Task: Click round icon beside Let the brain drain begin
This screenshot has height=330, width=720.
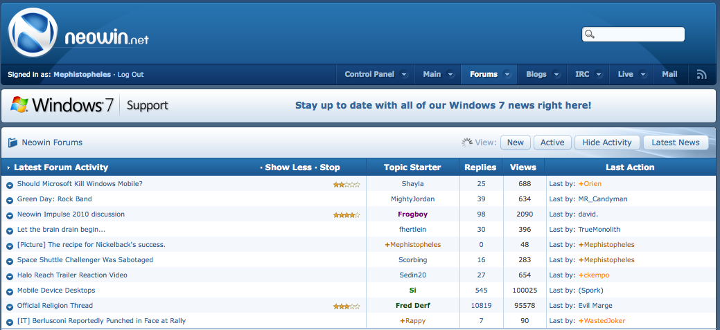Action: [x=10, y=230]
